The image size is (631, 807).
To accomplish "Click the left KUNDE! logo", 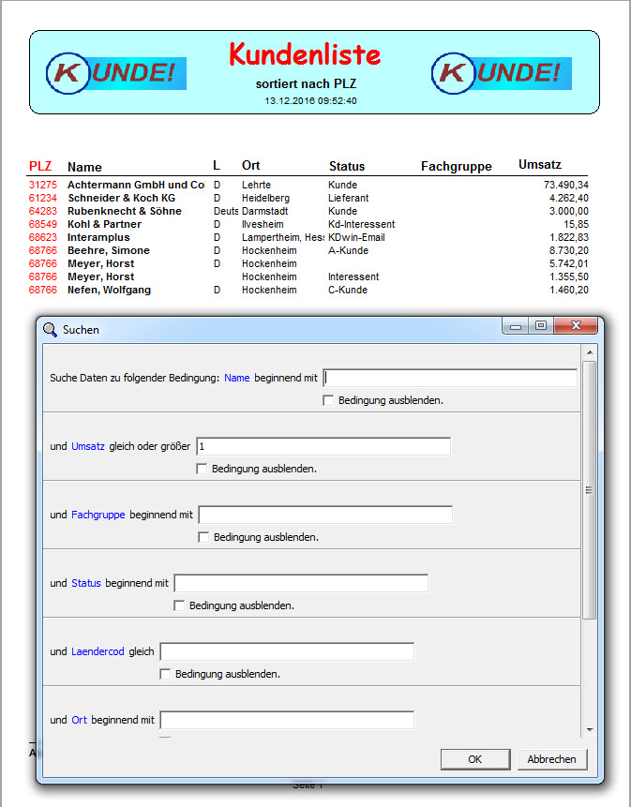I will tap(116, 73).
